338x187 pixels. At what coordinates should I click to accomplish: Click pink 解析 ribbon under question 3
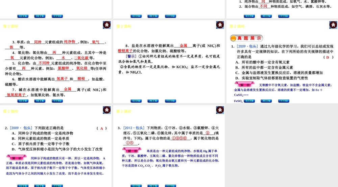point(132,151)
